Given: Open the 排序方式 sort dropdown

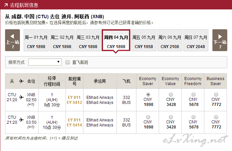Looking at the screenshot, I should click(x=45, y=62).
